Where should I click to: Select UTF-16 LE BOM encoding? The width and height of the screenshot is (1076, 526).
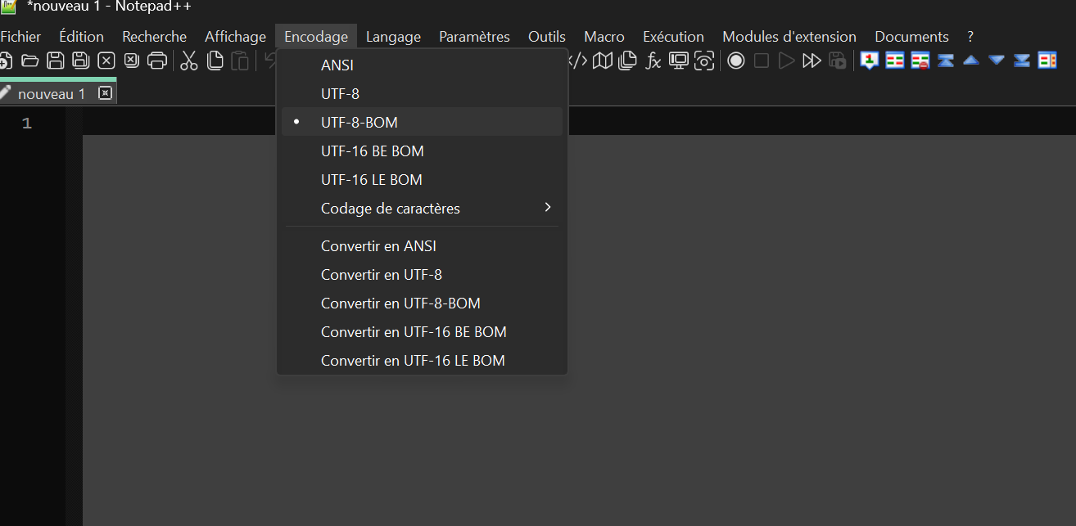422,180
